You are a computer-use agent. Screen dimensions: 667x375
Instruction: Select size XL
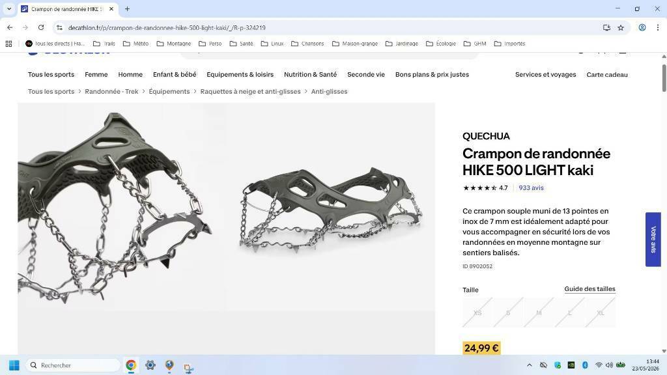(600, 312)
